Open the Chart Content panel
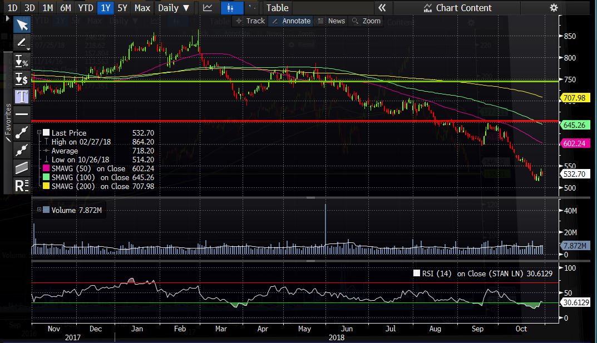Screen dimensions: 597x343 (457, 8)
